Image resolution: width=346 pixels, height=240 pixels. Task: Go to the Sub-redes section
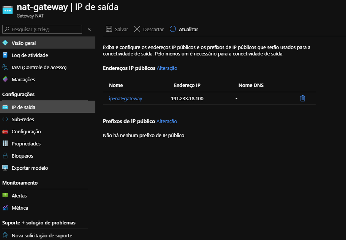pos(23,119)
